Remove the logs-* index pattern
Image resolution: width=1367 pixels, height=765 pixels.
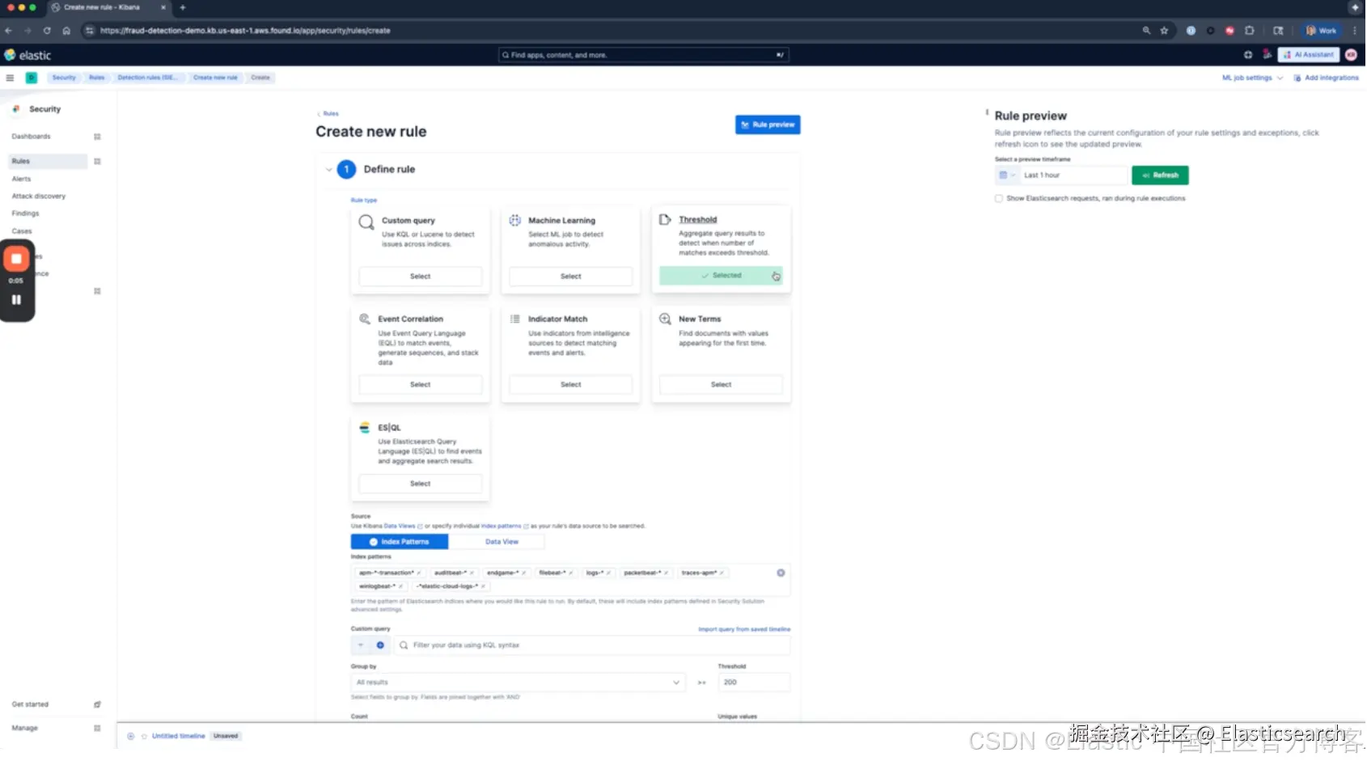tap(609, 573)
